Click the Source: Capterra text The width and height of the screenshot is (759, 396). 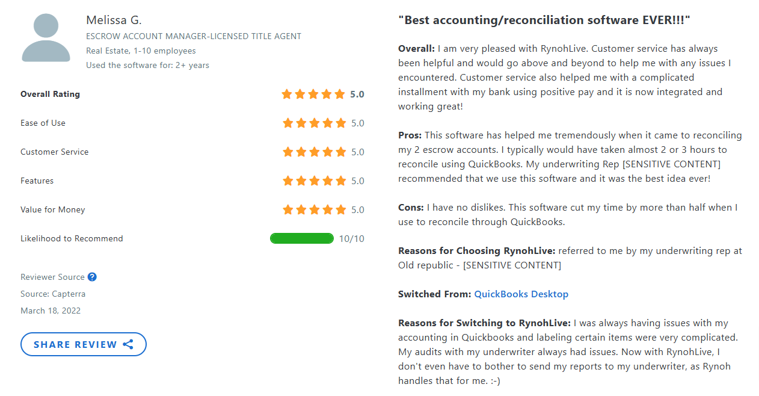point(53,294)
